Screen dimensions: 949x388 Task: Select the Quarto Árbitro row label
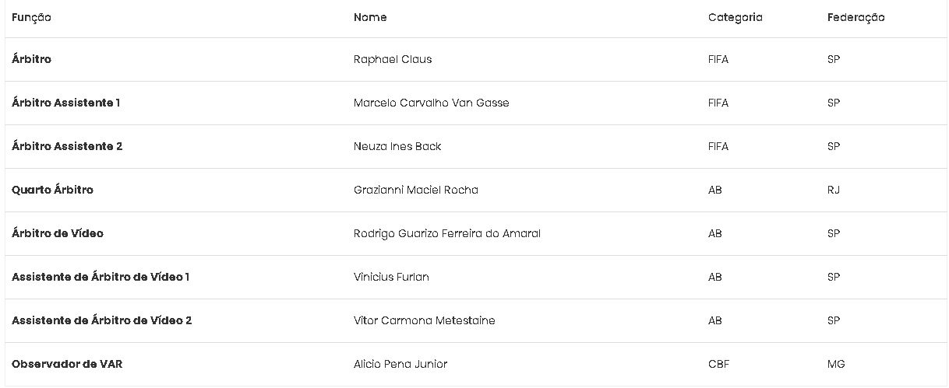(52, 190)
